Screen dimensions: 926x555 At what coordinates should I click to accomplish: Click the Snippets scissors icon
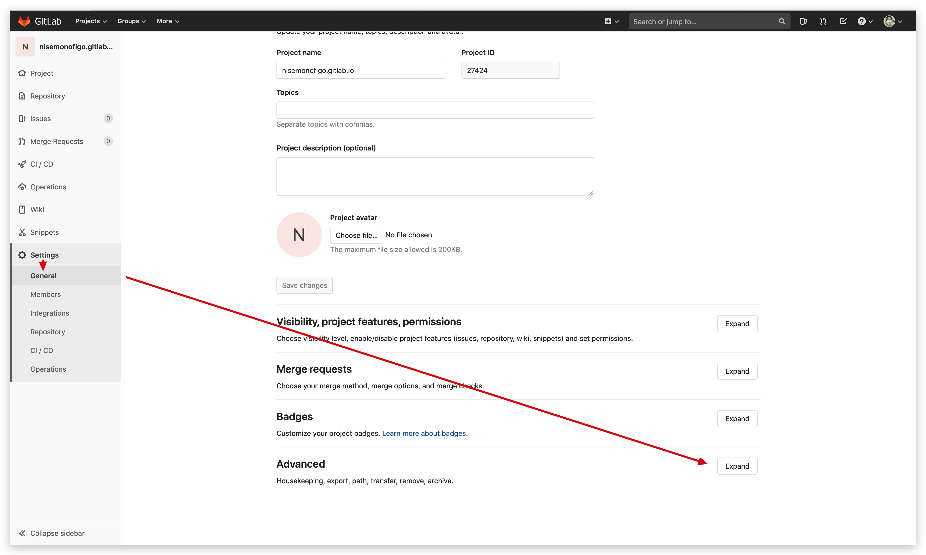22,232
